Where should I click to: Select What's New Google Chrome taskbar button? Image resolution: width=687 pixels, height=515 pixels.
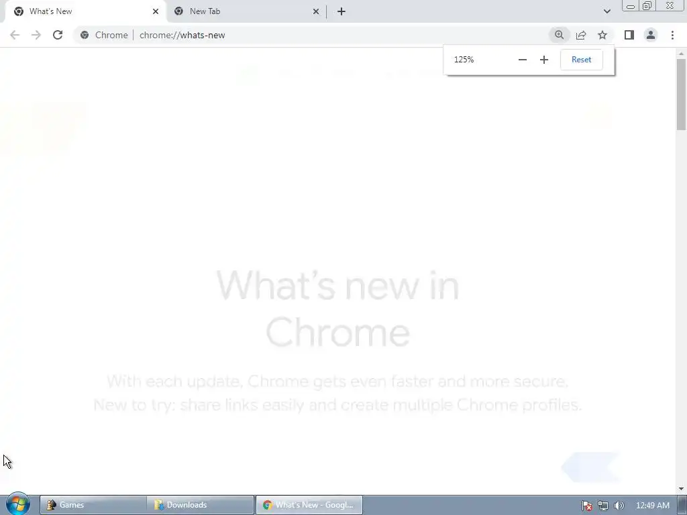pos(309,505)
